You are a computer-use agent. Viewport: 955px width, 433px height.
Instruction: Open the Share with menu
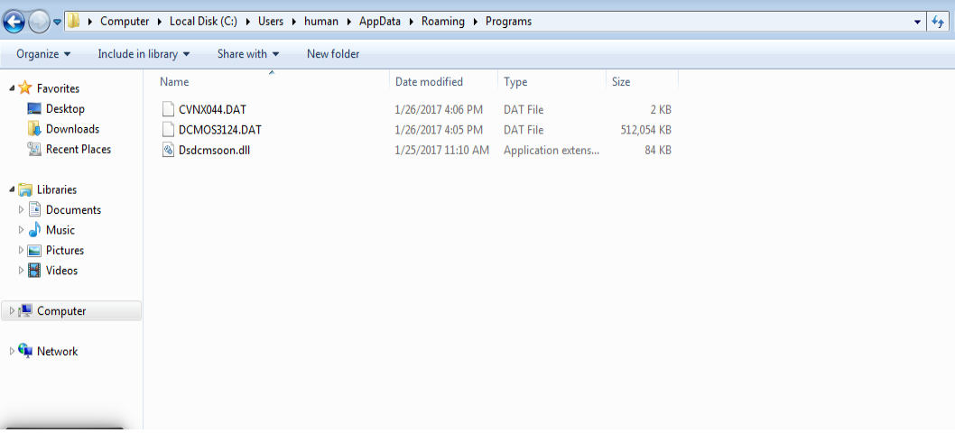248,54
